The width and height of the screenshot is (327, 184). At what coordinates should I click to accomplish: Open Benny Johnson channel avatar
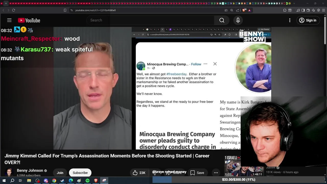pos(9,172)
